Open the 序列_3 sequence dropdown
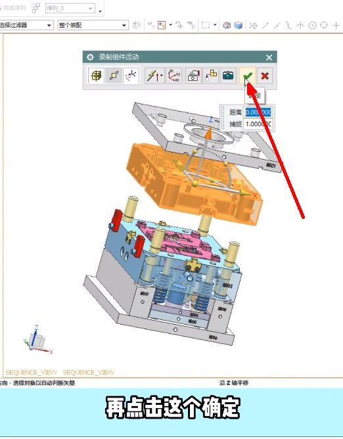This screenshot has height=439, width=343. pos(70,9)
